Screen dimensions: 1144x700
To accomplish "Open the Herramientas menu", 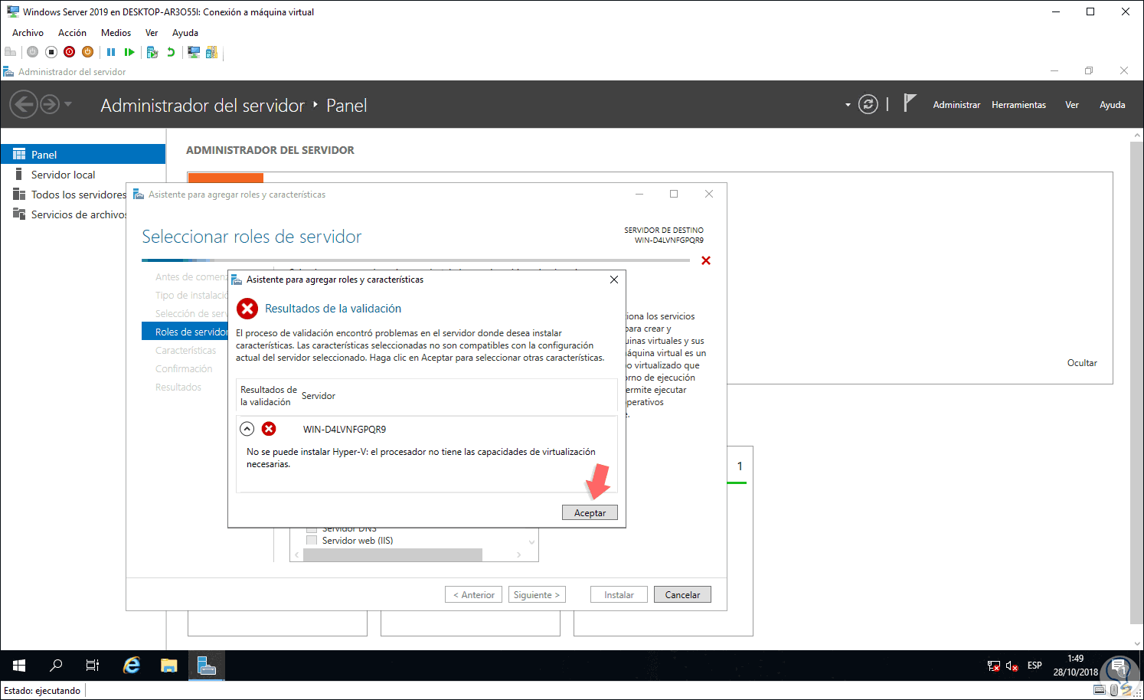I will (x=1018, y=105).
